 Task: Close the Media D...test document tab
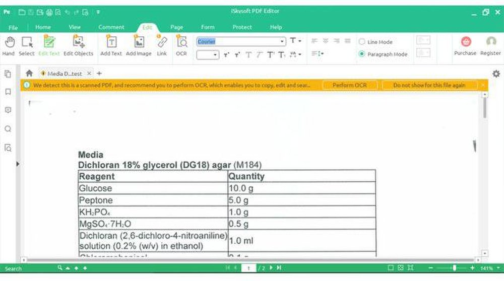tap(89, 74)
